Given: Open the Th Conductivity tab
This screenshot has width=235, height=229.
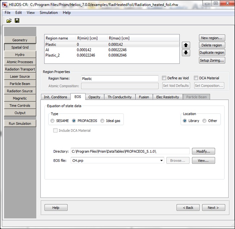Looking at the screenshot, I should click(120, 97).
